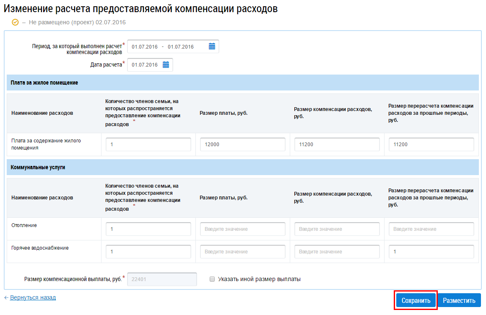This screenshot has width=486, height=315.
Task: Click family members count for Отопление
Action: (148, 229)
